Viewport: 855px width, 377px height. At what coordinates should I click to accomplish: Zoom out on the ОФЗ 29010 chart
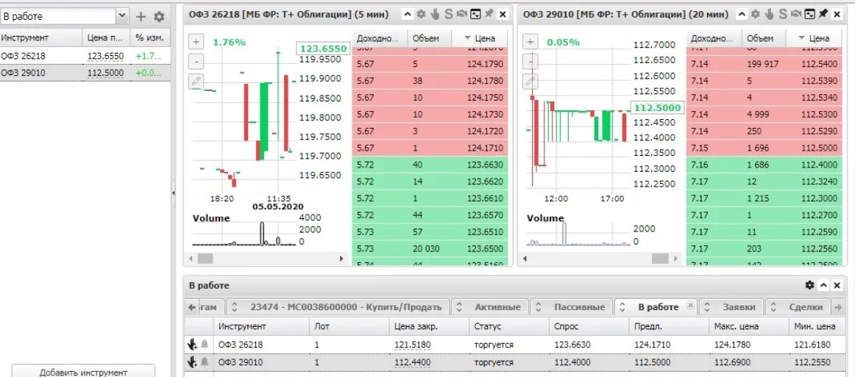point(531,62)
